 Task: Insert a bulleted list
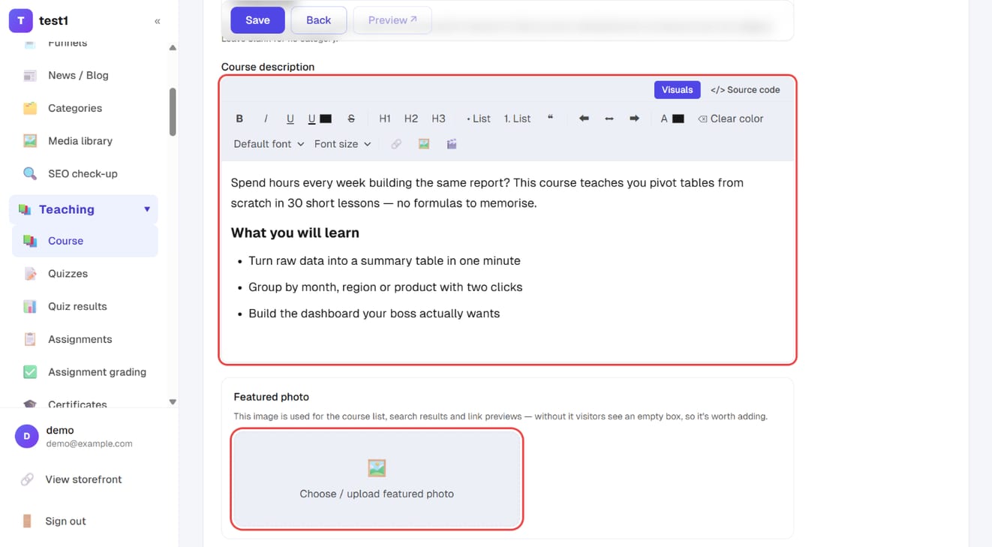coord(478,119)
